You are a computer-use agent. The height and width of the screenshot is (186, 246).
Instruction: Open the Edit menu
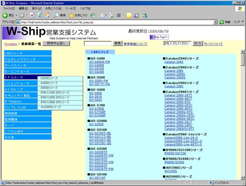pyautogui.click(x=23, y=9)
